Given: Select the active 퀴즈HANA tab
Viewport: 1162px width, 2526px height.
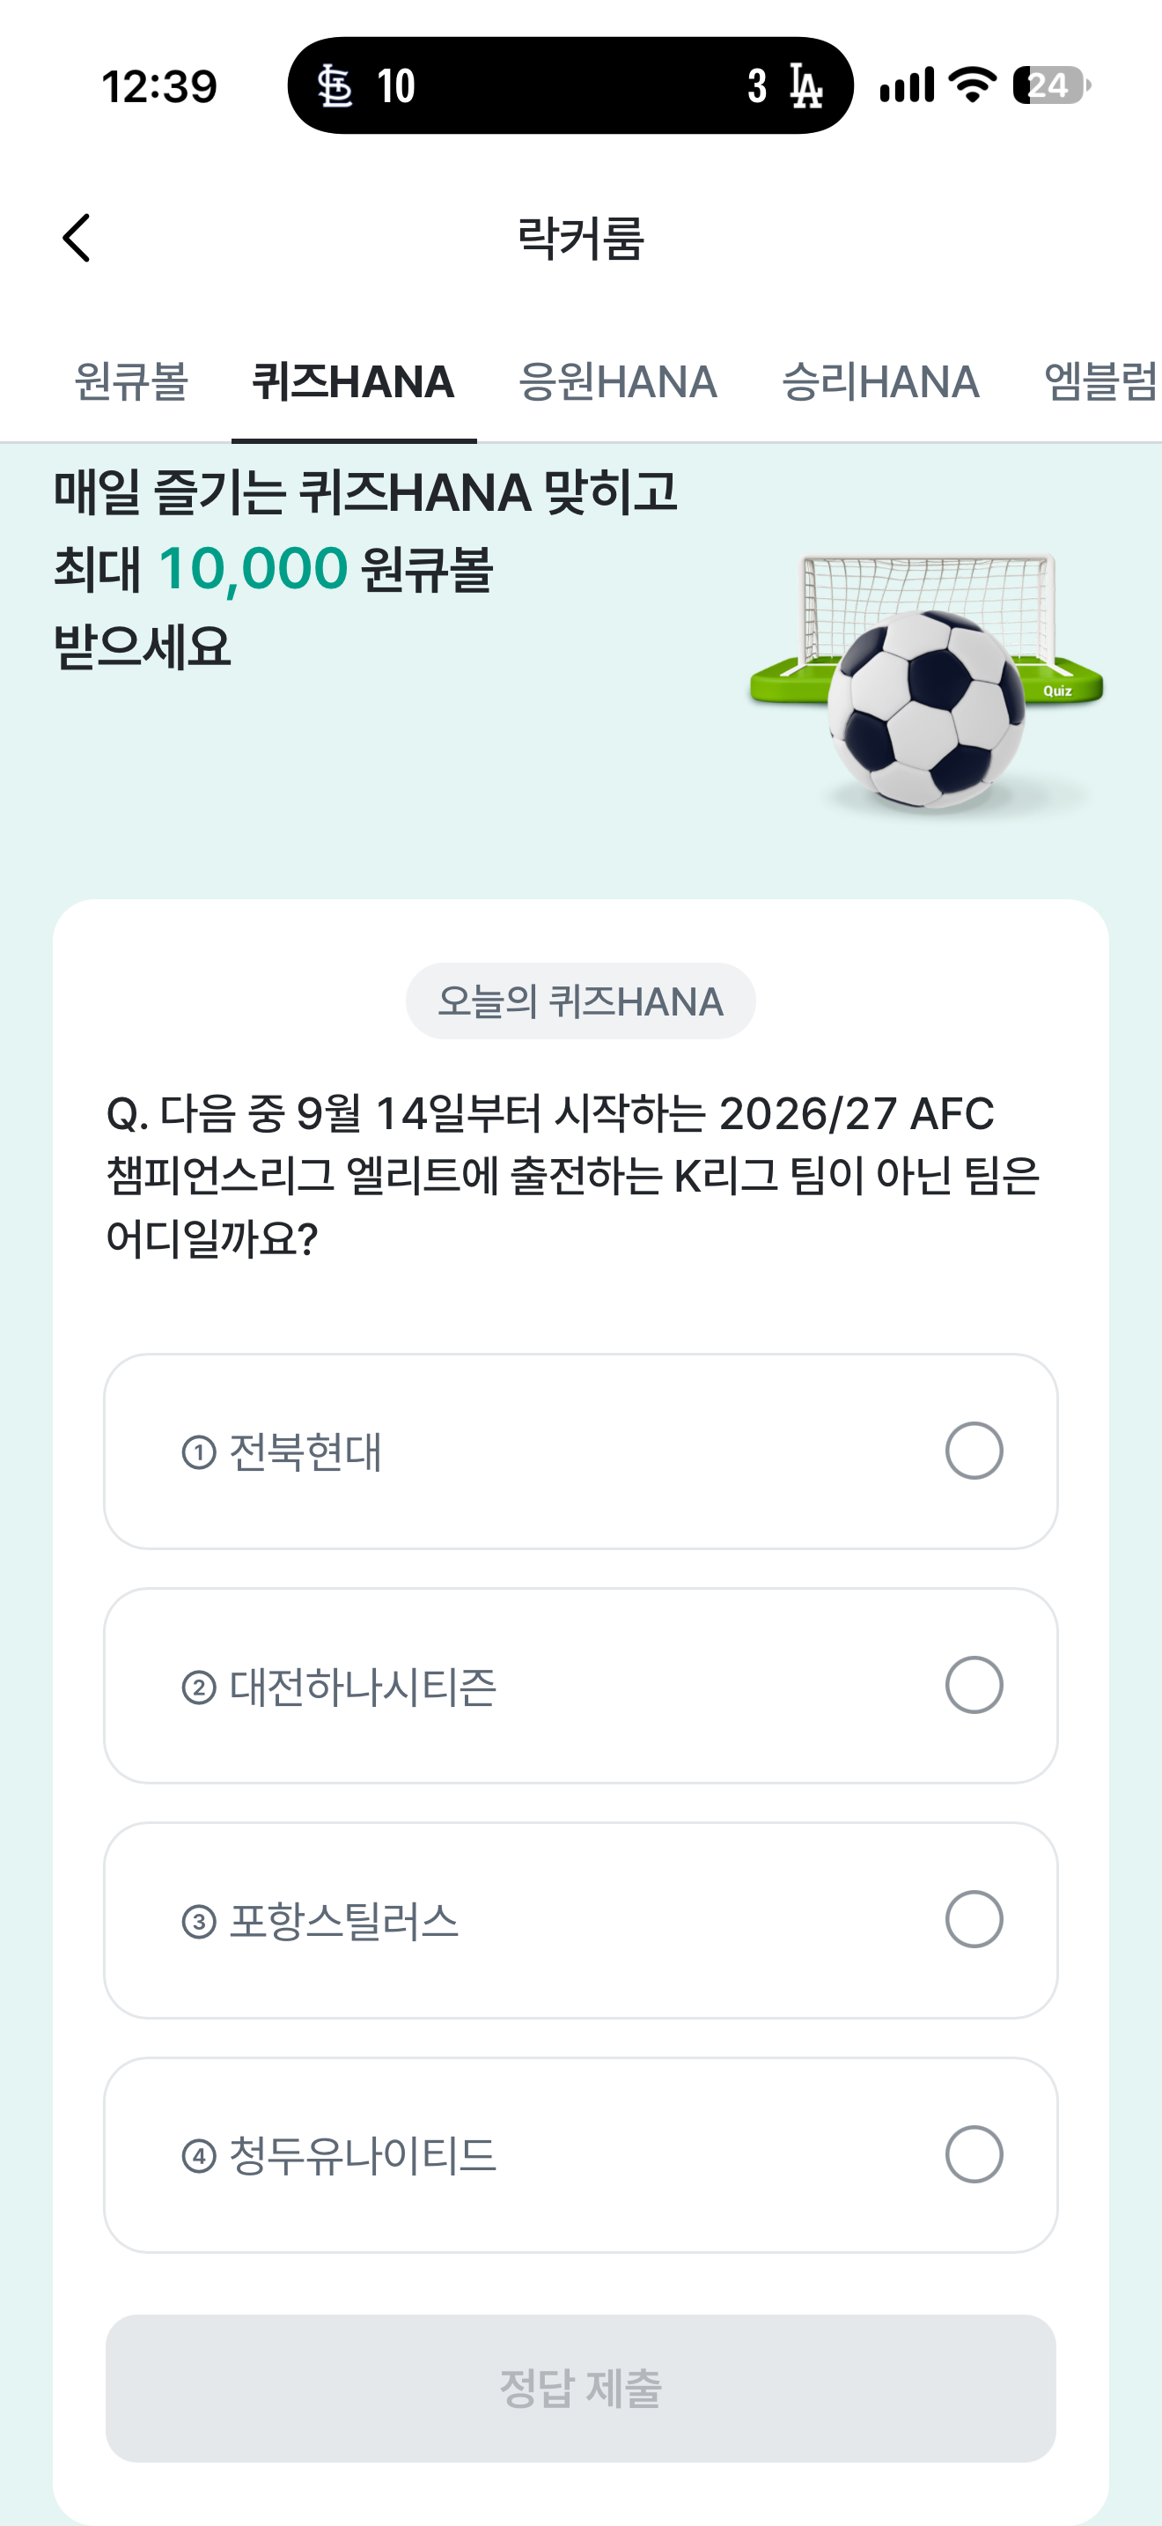Looking at the screenshot, I should [x=354, y=381].
